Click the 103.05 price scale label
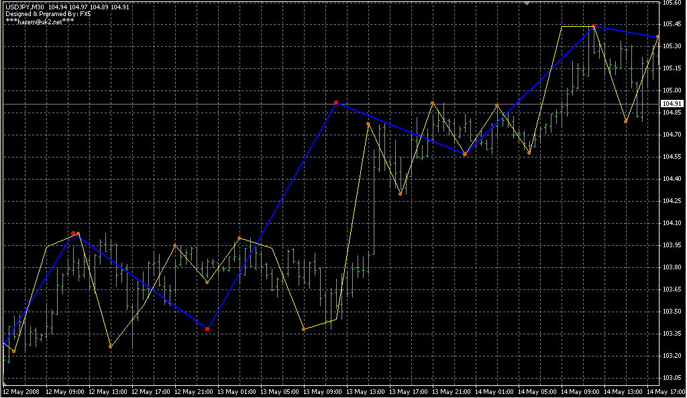The height and width of the screenshot is (398, 687). (x=672, y=377)
